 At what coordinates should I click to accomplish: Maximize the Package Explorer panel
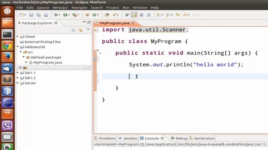coord(89,22)
